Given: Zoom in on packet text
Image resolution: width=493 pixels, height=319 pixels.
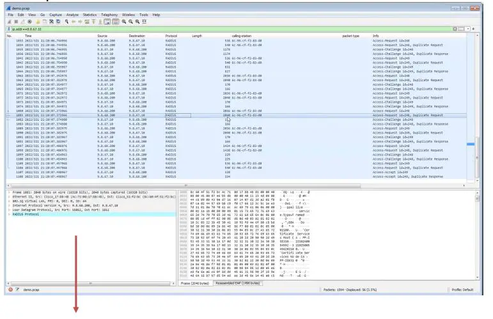Looking at the screenshot, I should coord(124,22).
